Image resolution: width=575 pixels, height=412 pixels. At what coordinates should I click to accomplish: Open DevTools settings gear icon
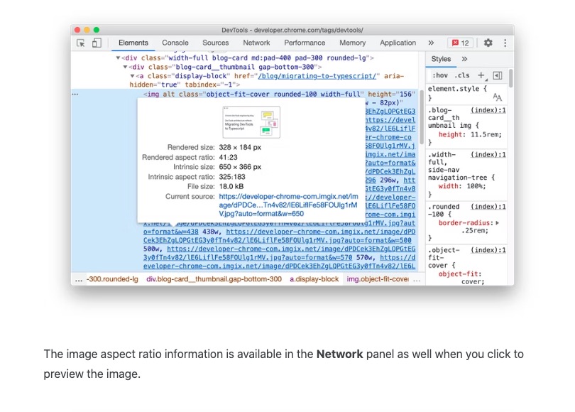[488, 43]
